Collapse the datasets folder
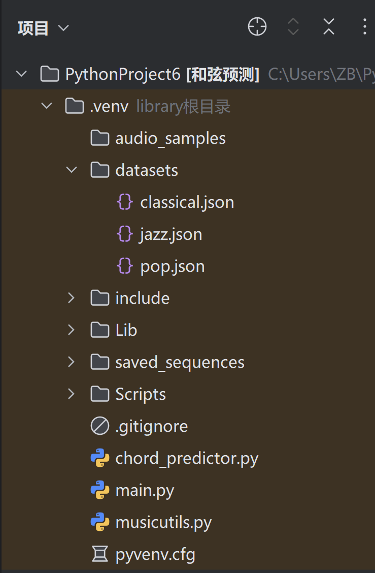This screenshot has height=573, width=375. click(x=72, y=170)
